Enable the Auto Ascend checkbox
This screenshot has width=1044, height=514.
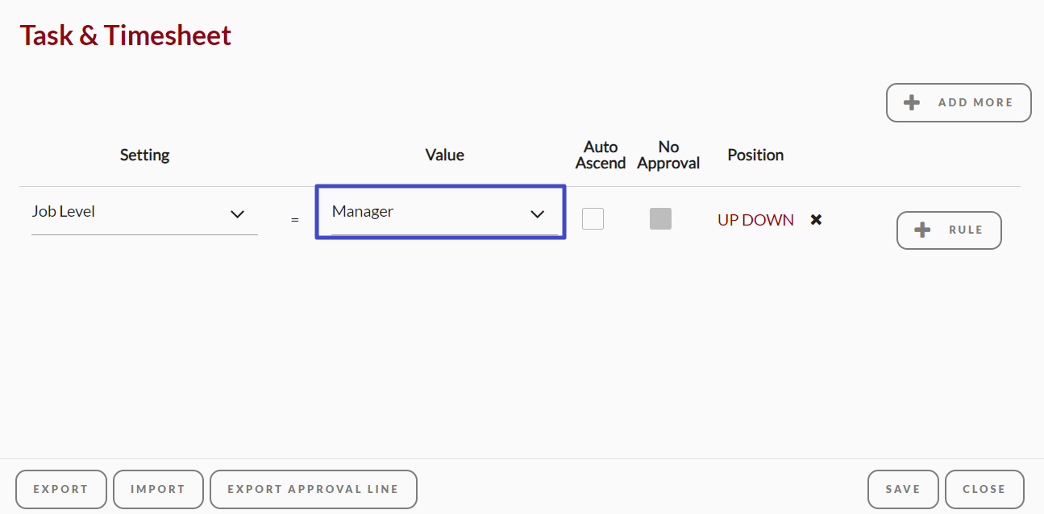pos(593,218)
